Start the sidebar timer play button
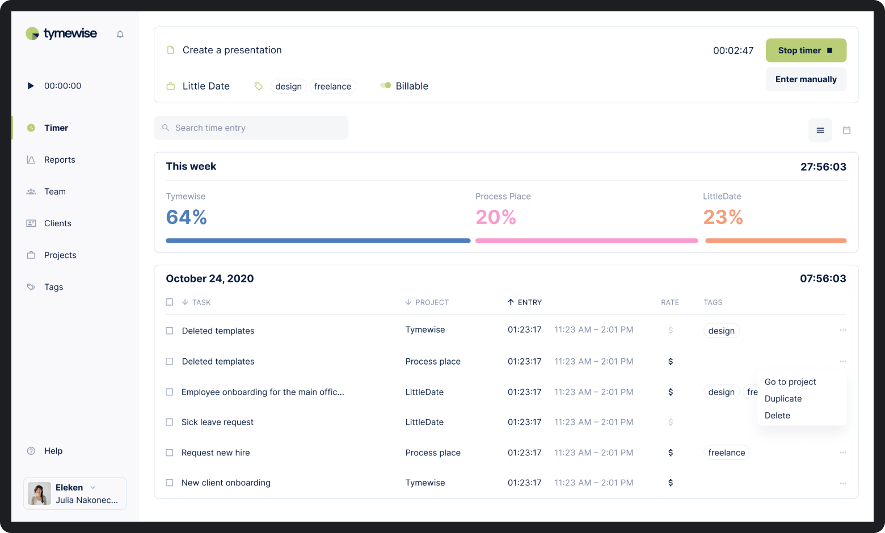This screenshot has height=533, width=885. tap(31, 86)
